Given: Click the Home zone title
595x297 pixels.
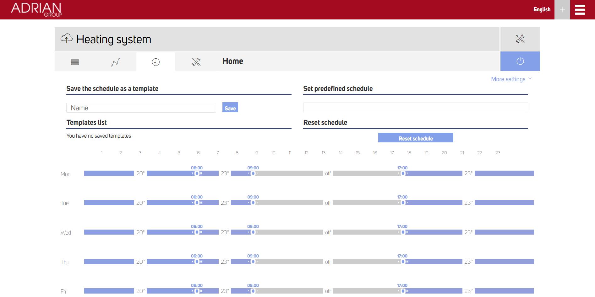Looking at the screenshot, I should tap(233, 61).
